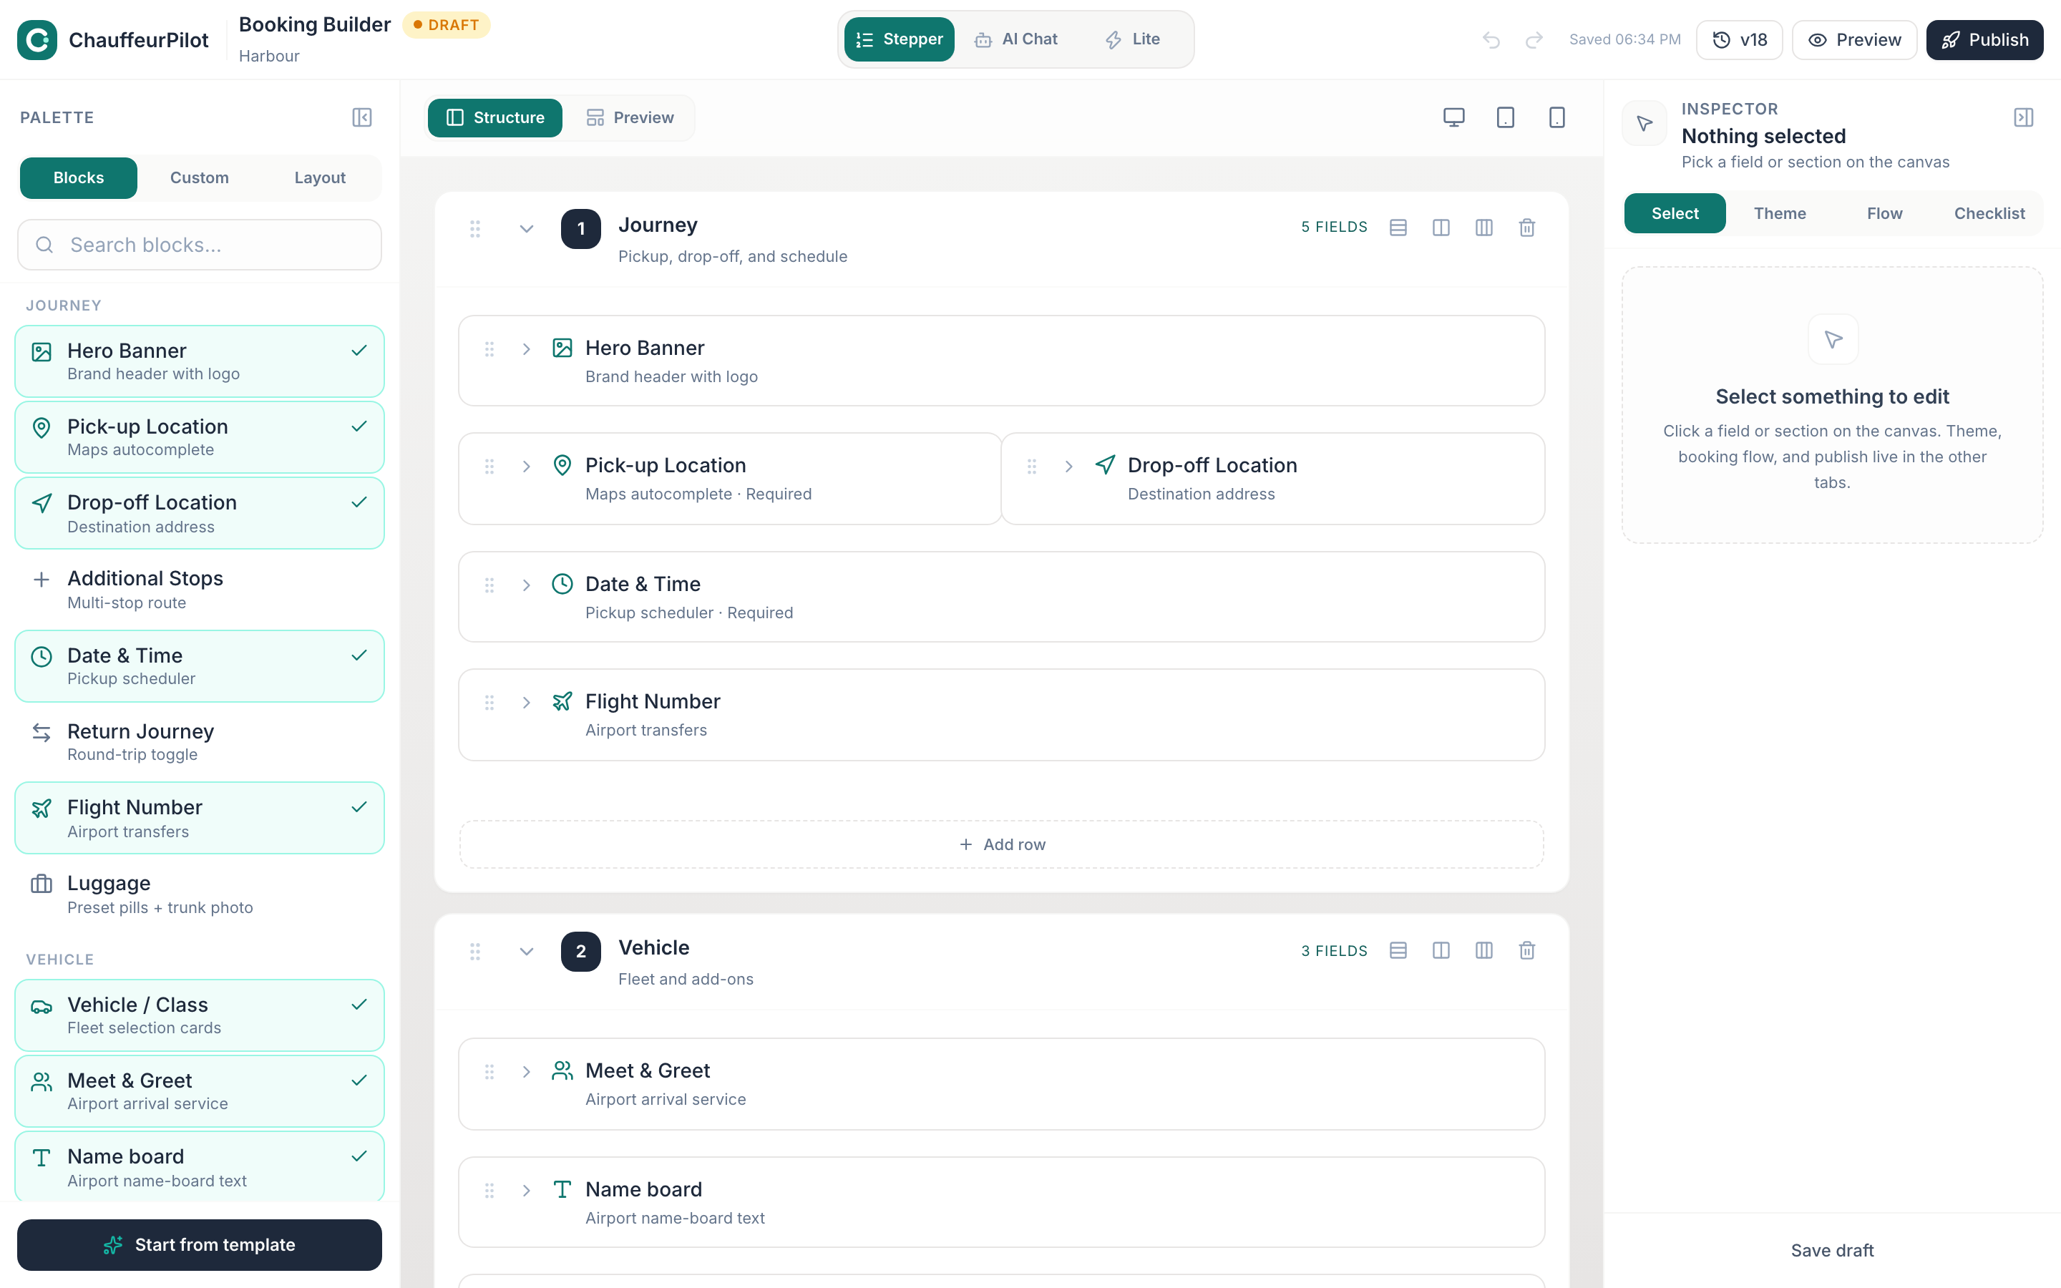Screen dimensions: 2061x1288
Task: Toggle Flight Number palette block
Action: pyautogui.click(x=199, y=818)
